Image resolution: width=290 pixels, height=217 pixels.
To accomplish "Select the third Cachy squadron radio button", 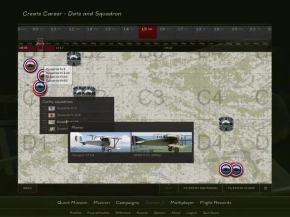I will (x=44, y=122).
